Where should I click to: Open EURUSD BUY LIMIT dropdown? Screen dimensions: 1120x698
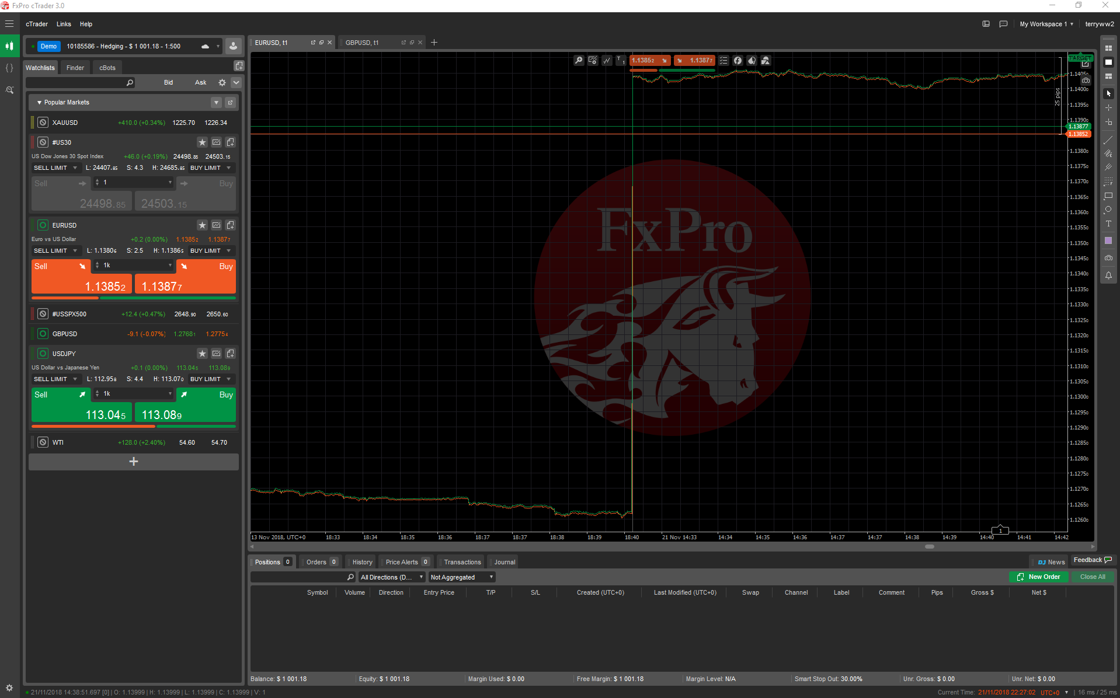tap(211, 250)
